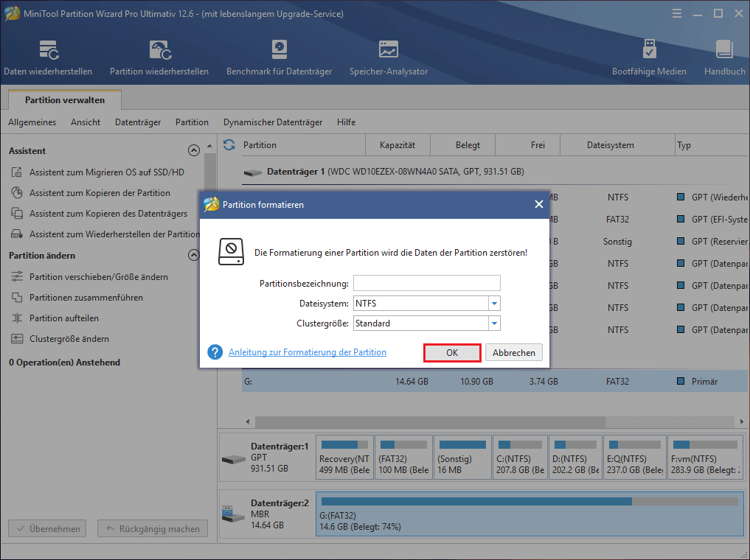Open Dateisystem dropdown showing NTFS
Viewport: 750px width, 560px height.
point(494,304)
